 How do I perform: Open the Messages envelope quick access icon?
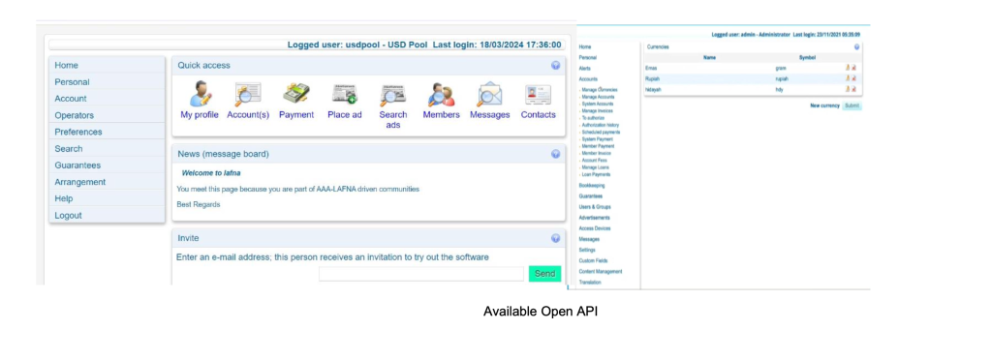coord(489,95)
